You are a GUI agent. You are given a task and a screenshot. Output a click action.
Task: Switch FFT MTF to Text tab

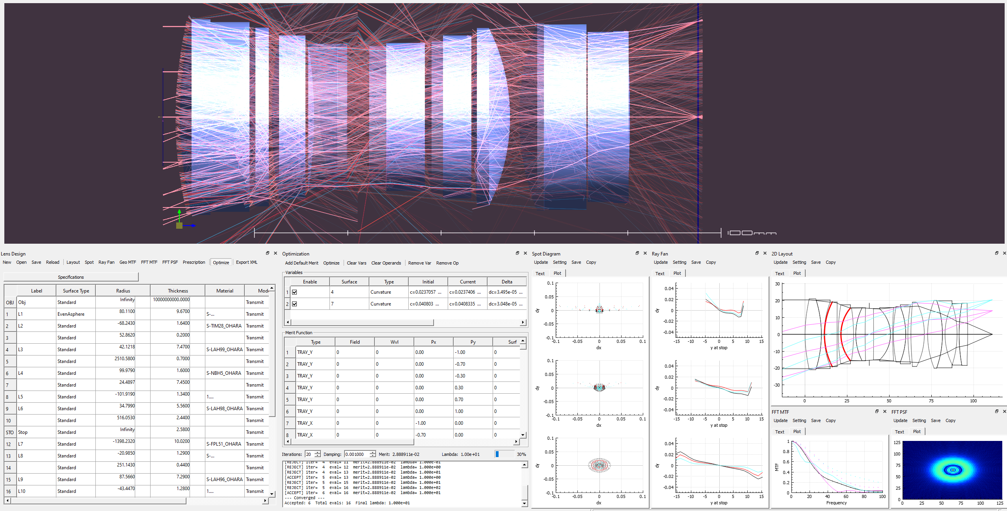click(x=780, y=432)
